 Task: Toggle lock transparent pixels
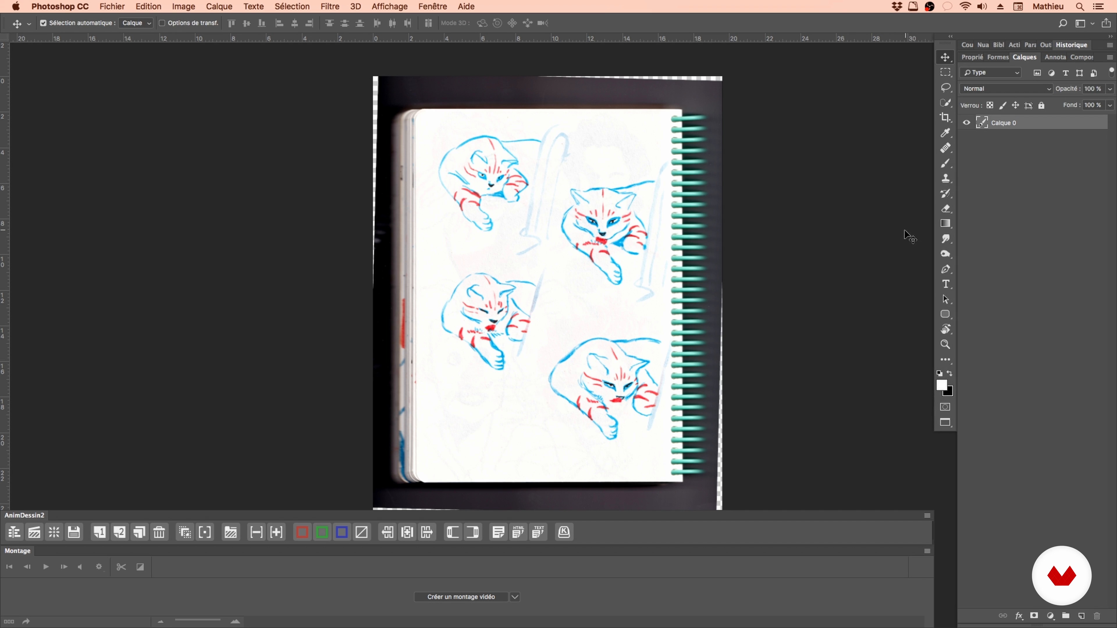(990, 105)
